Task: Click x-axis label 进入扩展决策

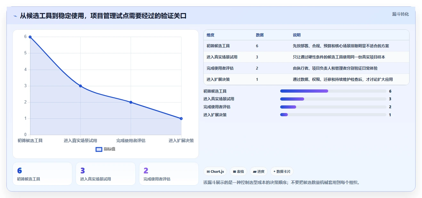Action: [181, 141]
